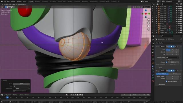Open the Tool properties tab icon
The image size is (183, 103).
[153, 40]
